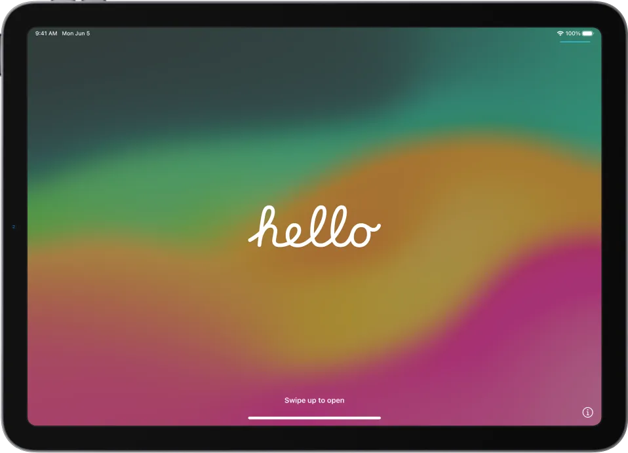Tap the Swipe up to open label

[x=315, y=400]
